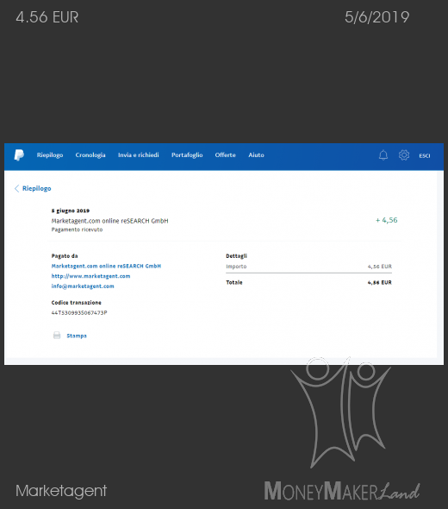Click the 4.56 EUR caption at top
The width and height of the screenshot is (448, 509).
coord(47,17)
